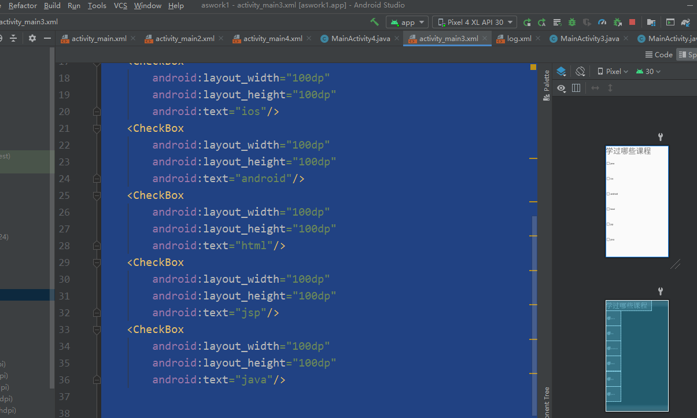Click the Debug app bug icon
Screen dimensions: 697x418
click(x=572, y=22)
